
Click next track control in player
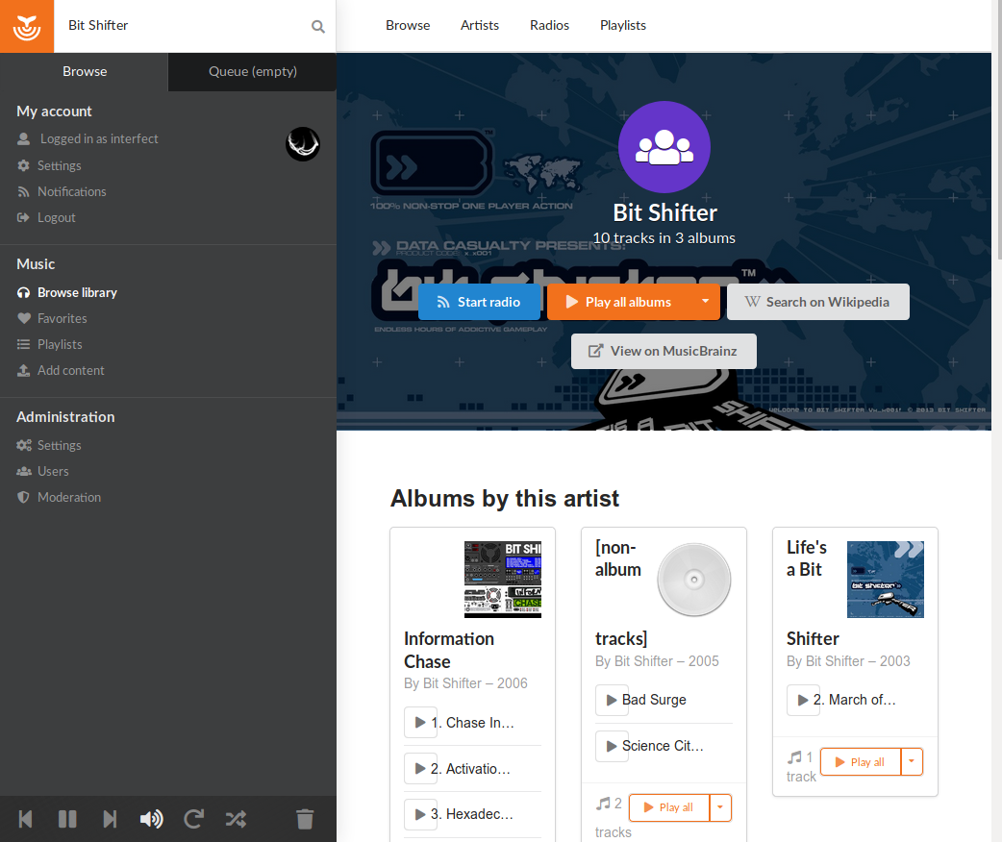pos(110,819)
